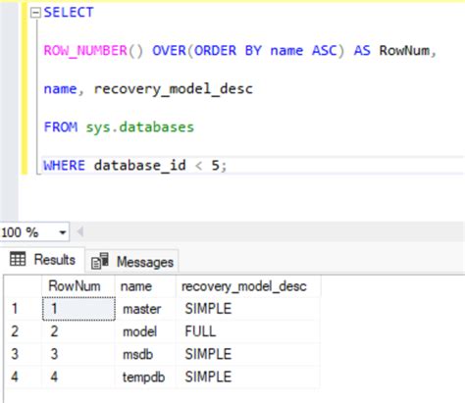Image resolution: width=465 pixels, height=403 pixels.
Task: Select row header 3 in results grid
Action: tap(23, 354)
